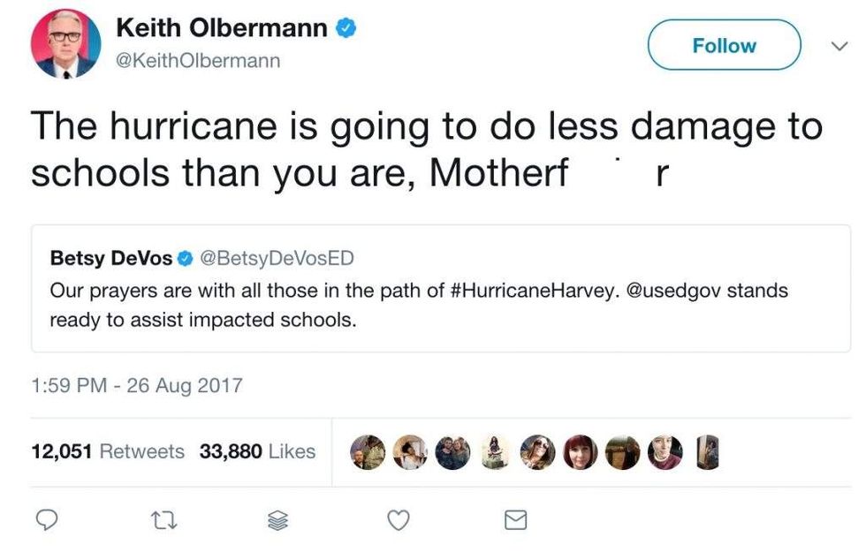The height and width of the screenshot is (552, 866).
Task: View the 33,880 Likes list
Action: [257, 451]
